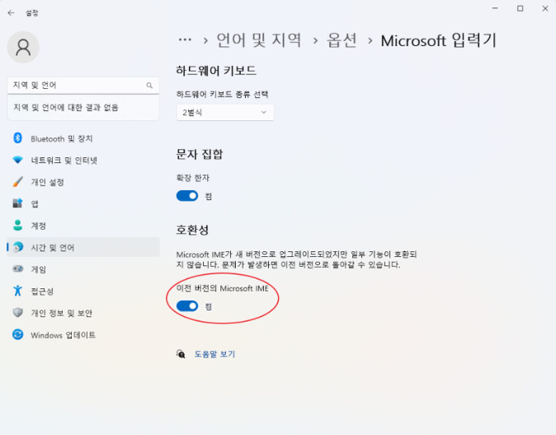Open the 도움말 보기 link
556x435 pixels.
point(215,354)
